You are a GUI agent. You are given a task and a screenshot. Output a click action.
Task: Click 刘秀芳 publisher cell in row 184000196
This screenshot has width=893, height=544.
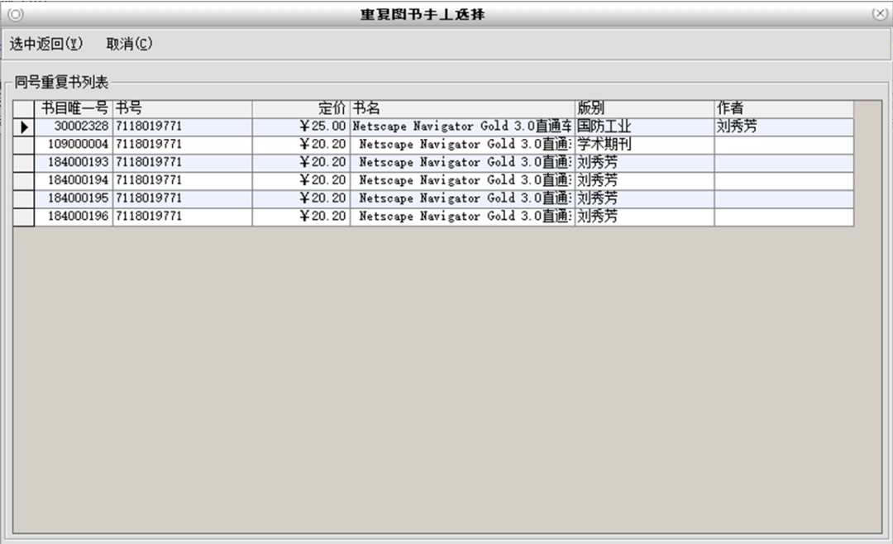point(645,217)
